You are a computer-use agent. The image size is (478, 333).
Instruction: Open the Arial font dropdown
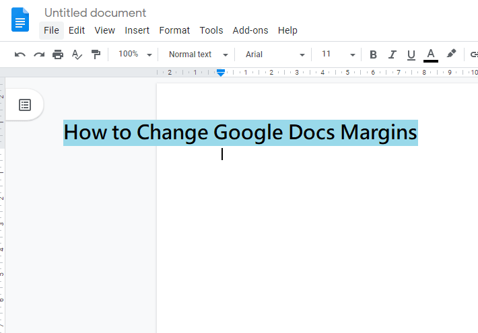coord(275,54)
